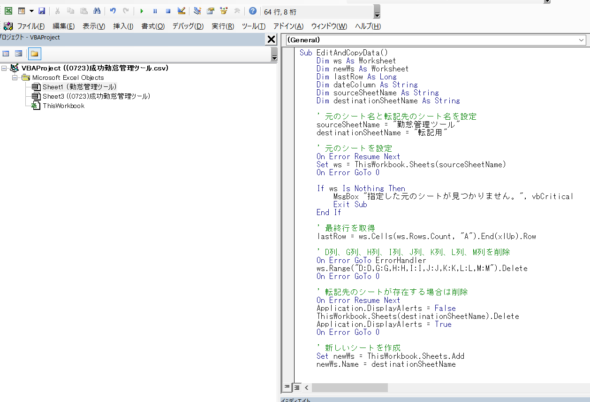
Task: Pause execution with the Break icon
Action: point(155,11)
